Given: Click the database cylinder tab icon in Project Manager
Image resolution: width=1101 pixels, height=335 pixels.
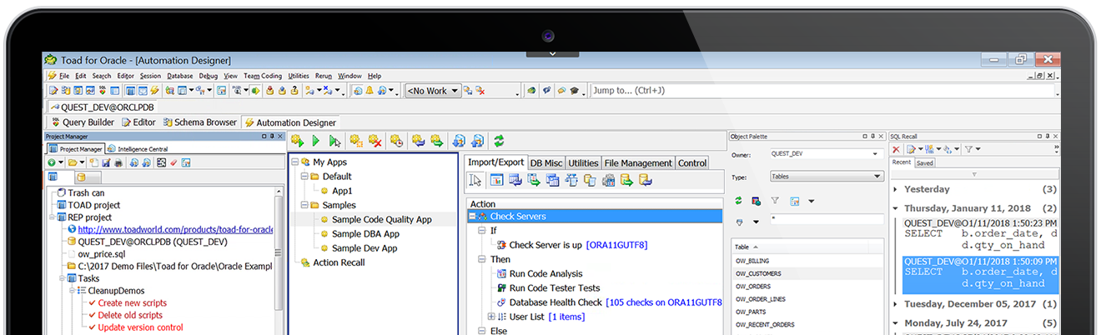Looking at the screenshot, I should pyautogui.click(x=83, y=177).
